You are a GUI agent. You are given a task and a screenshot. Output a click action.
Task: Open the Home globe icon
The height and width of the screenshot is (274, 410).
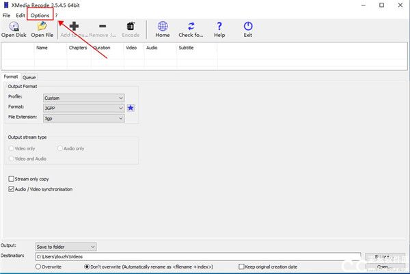click(163, 26)
